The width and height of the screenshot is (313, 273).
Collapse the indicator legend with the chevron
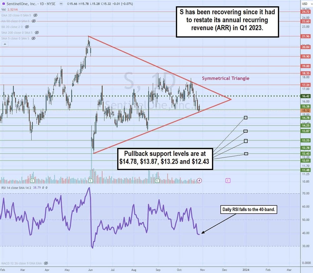4,44
